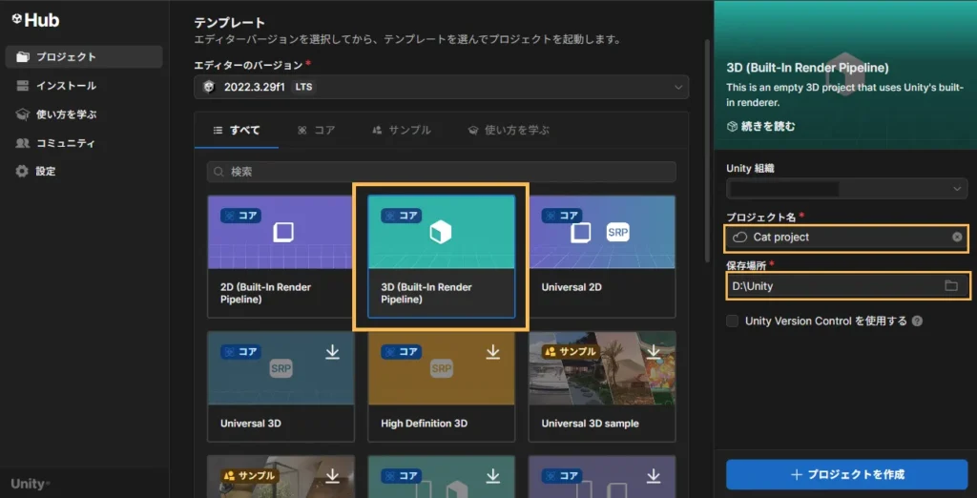Browse save location with folder icon
Image resolution: width=977 pixels, height=498 pixels.
[951, 286]
